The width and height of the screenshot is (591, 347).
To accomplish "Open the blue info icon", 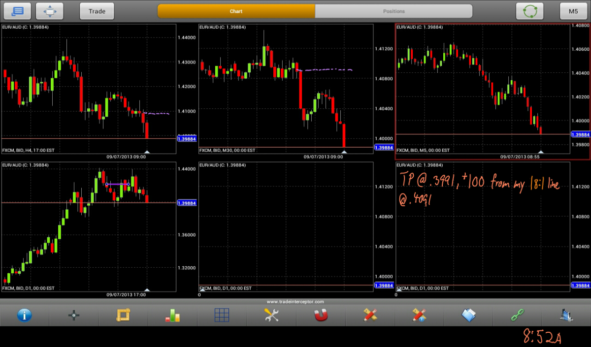I will [x=25, y=315].
